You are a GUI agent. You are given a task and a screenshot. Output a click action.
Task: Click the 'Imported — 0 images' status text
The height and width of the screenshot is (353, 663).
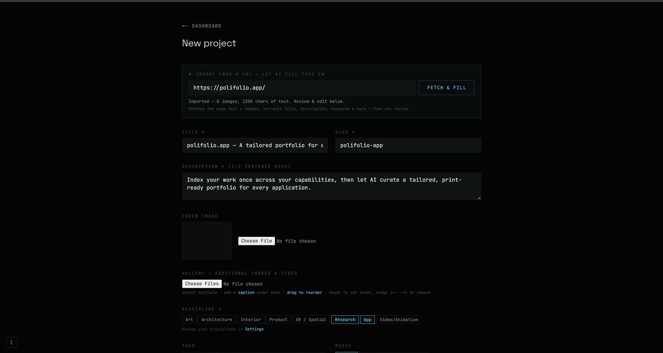[266, 101]
